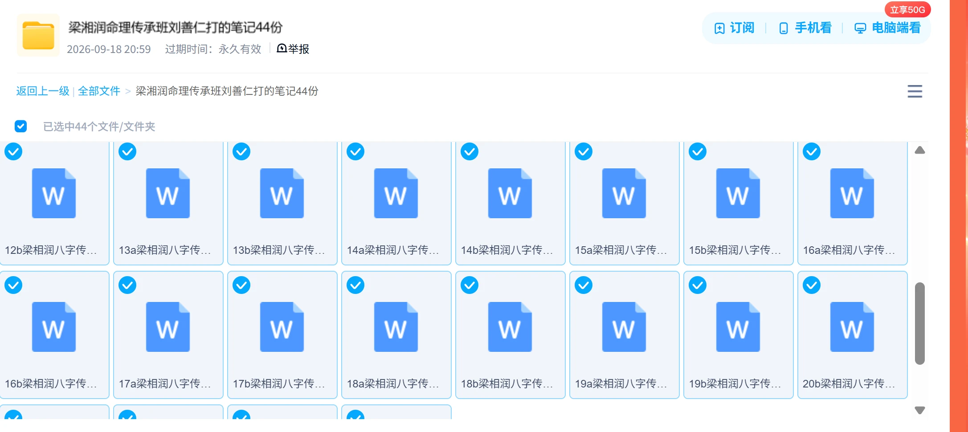This screenshot has width=968, height=432.
Task: Click the 过期时间：永久有效 expiry text
Action: pos(213,49)
